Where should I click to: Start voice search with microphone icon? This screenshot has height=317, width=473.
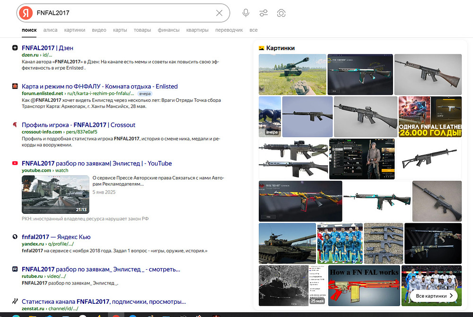point(246,13)
